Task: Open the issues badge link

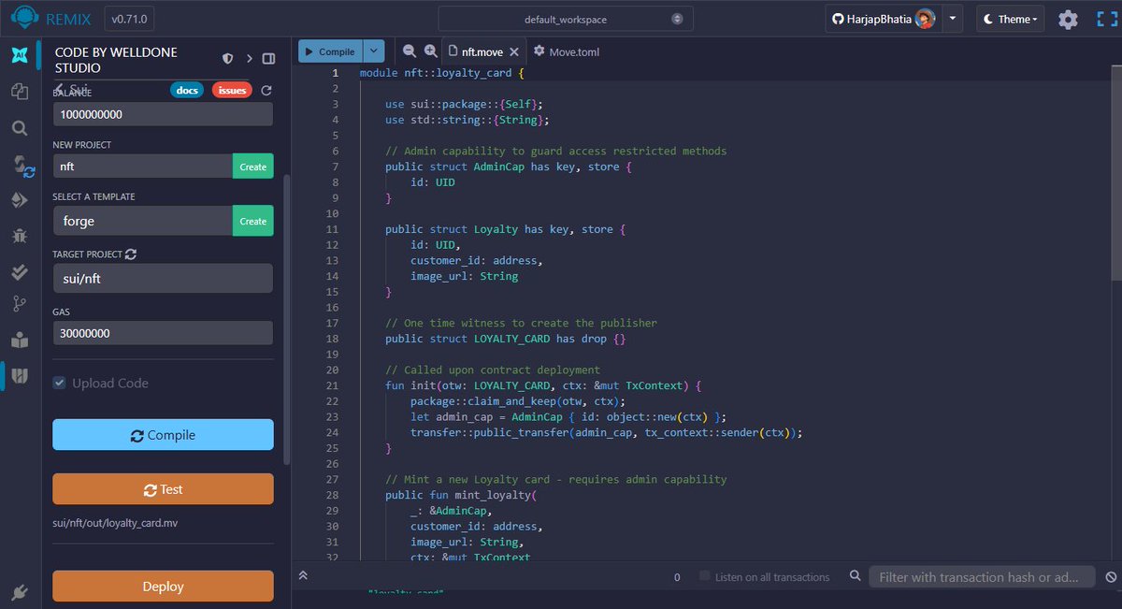Action: coord(232,91)
